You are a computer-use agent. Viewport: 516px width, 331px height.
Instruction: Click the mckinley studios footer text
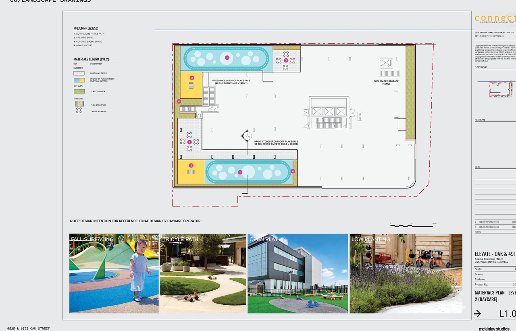pyautogui.click(x=495, y=329)
